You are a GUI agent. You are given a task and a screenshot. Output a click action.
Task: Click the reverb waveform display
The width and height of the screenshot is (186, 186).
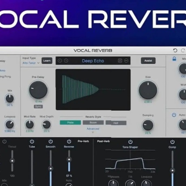click(x=93, y=90)
